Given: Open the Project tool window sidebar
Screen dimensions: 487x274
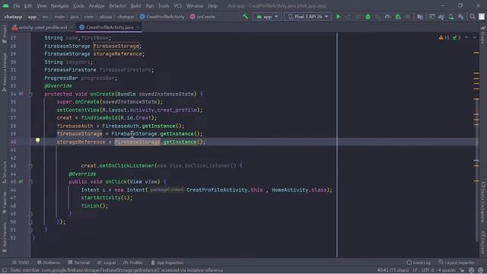Looking at the screenshot, I should tap(4, 33).
